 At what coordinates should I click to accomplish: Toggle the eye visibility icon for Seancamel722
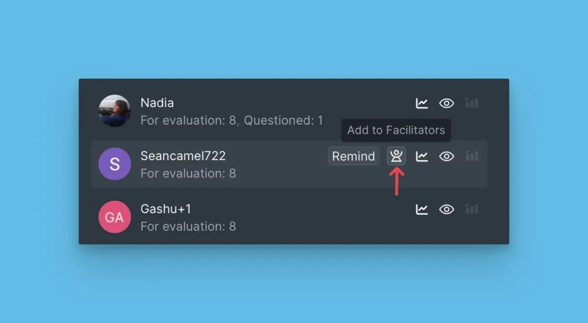pyautogui.click(x=447, y=156)
